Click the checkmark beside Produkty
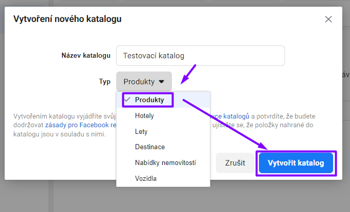350x212 pixels. point(126,100)
